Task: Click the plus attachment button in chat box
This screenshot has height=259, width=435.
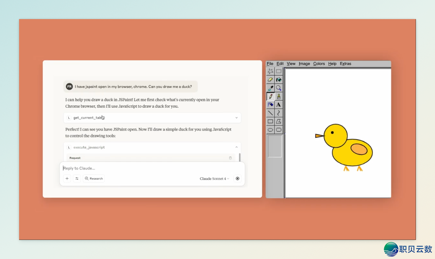Action: coord(67,178)
